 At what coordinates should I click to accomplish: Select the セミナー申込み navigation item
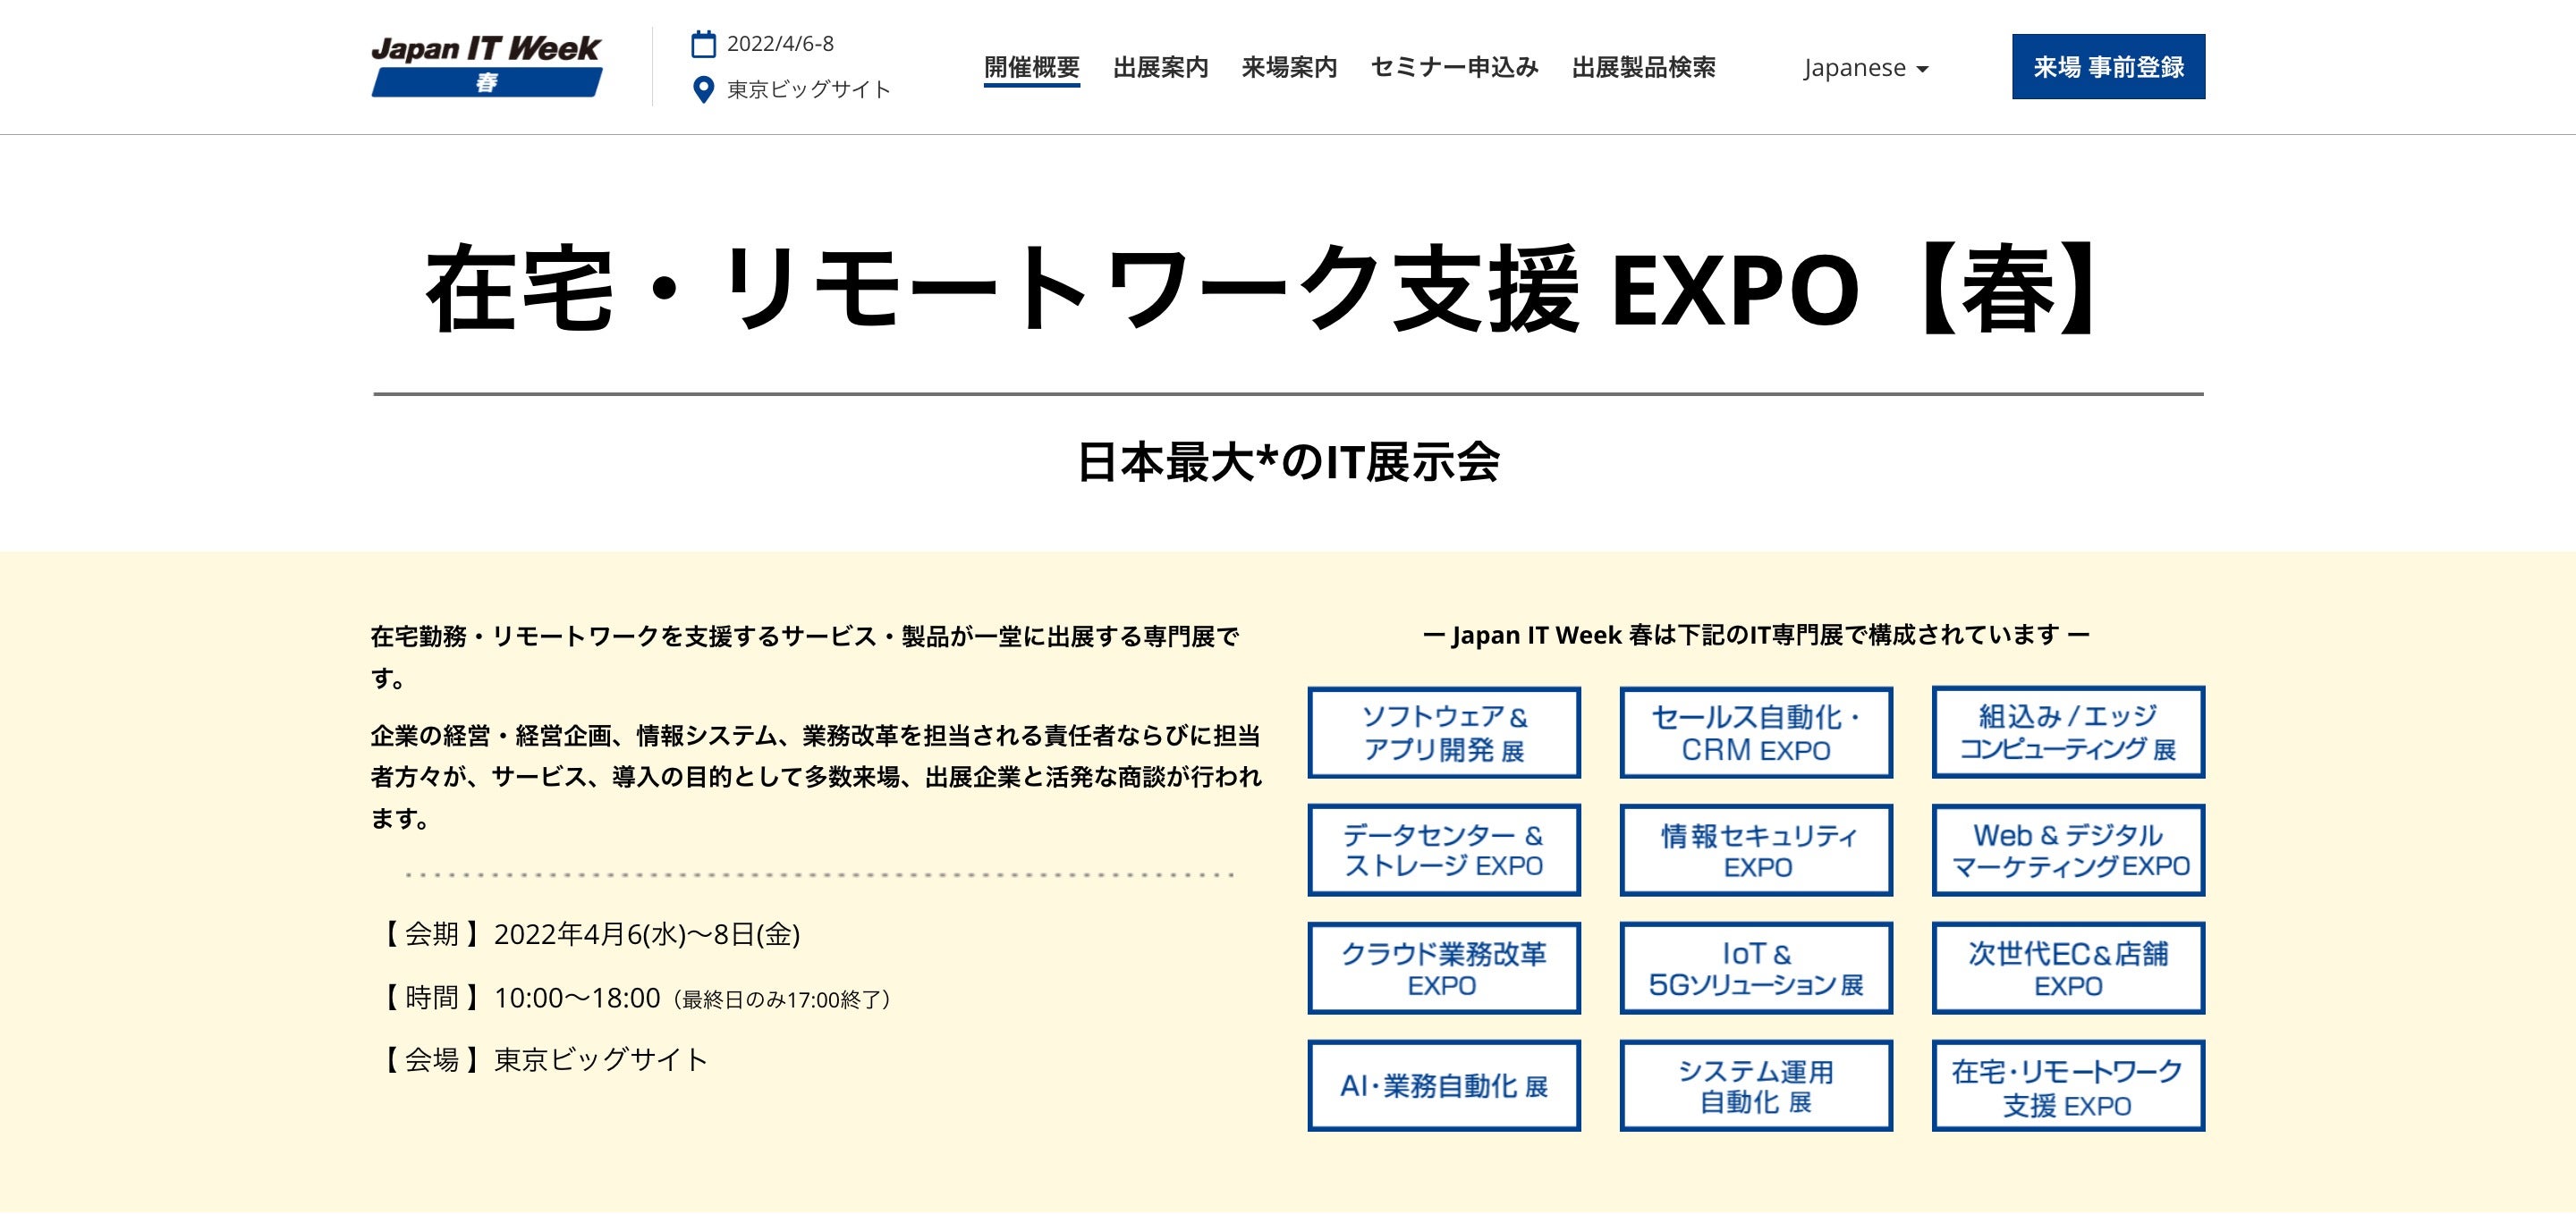click(1454, 67)
